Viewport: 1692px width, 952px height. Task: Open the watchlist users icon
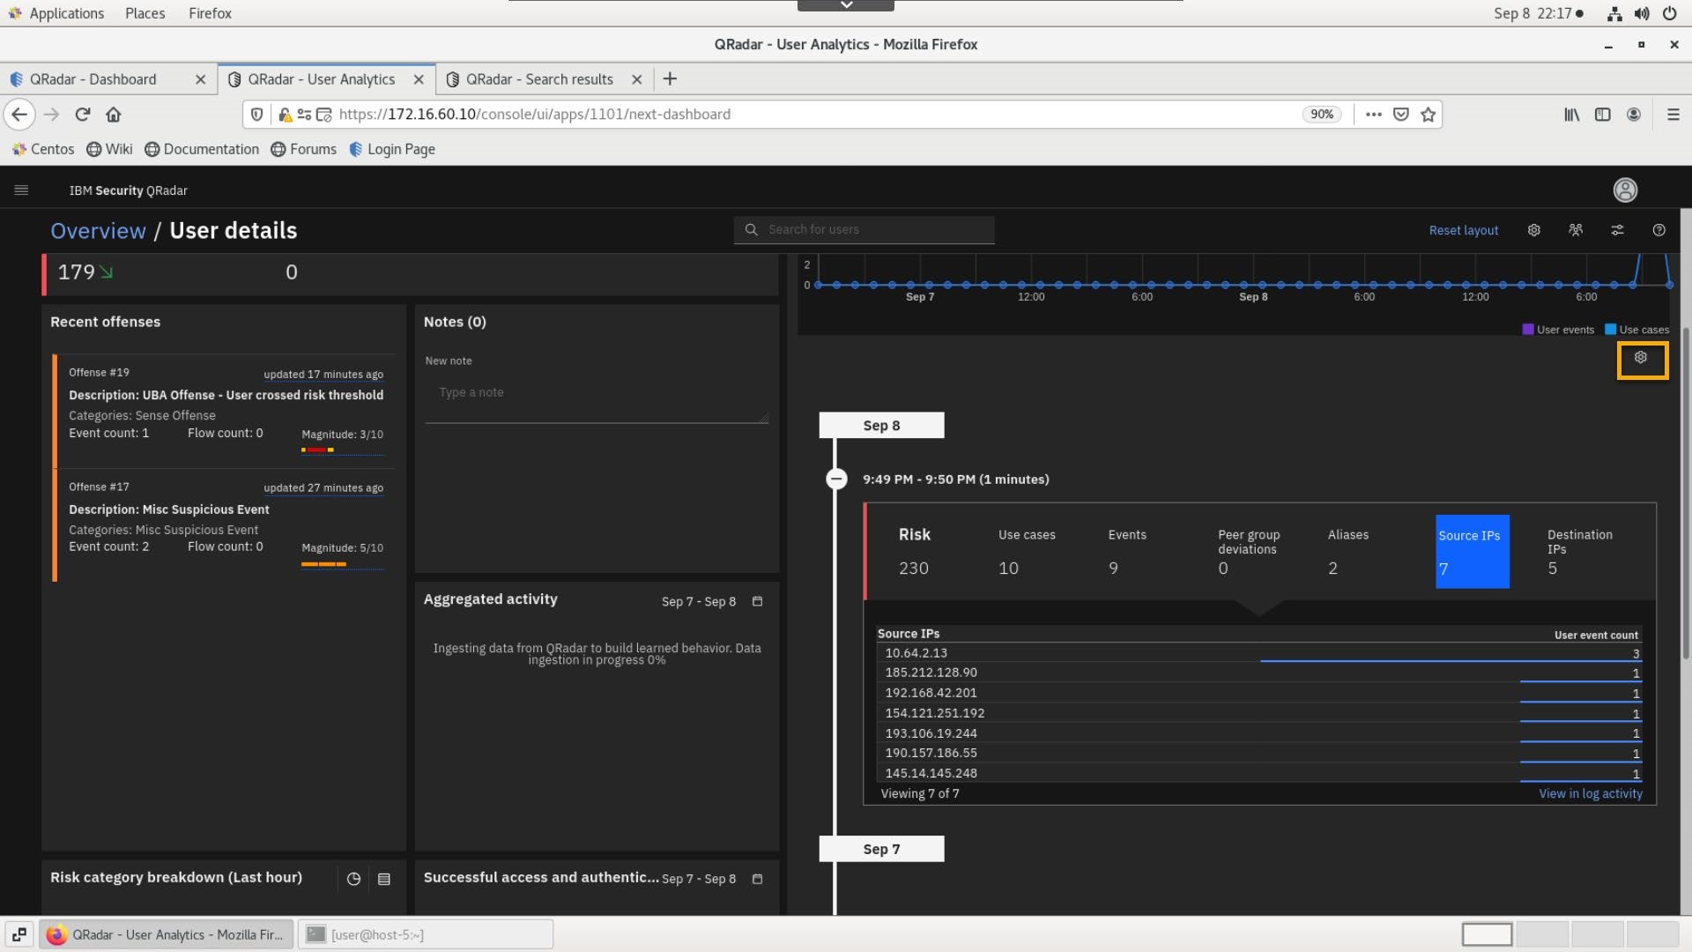click(x=1576, y=230)
